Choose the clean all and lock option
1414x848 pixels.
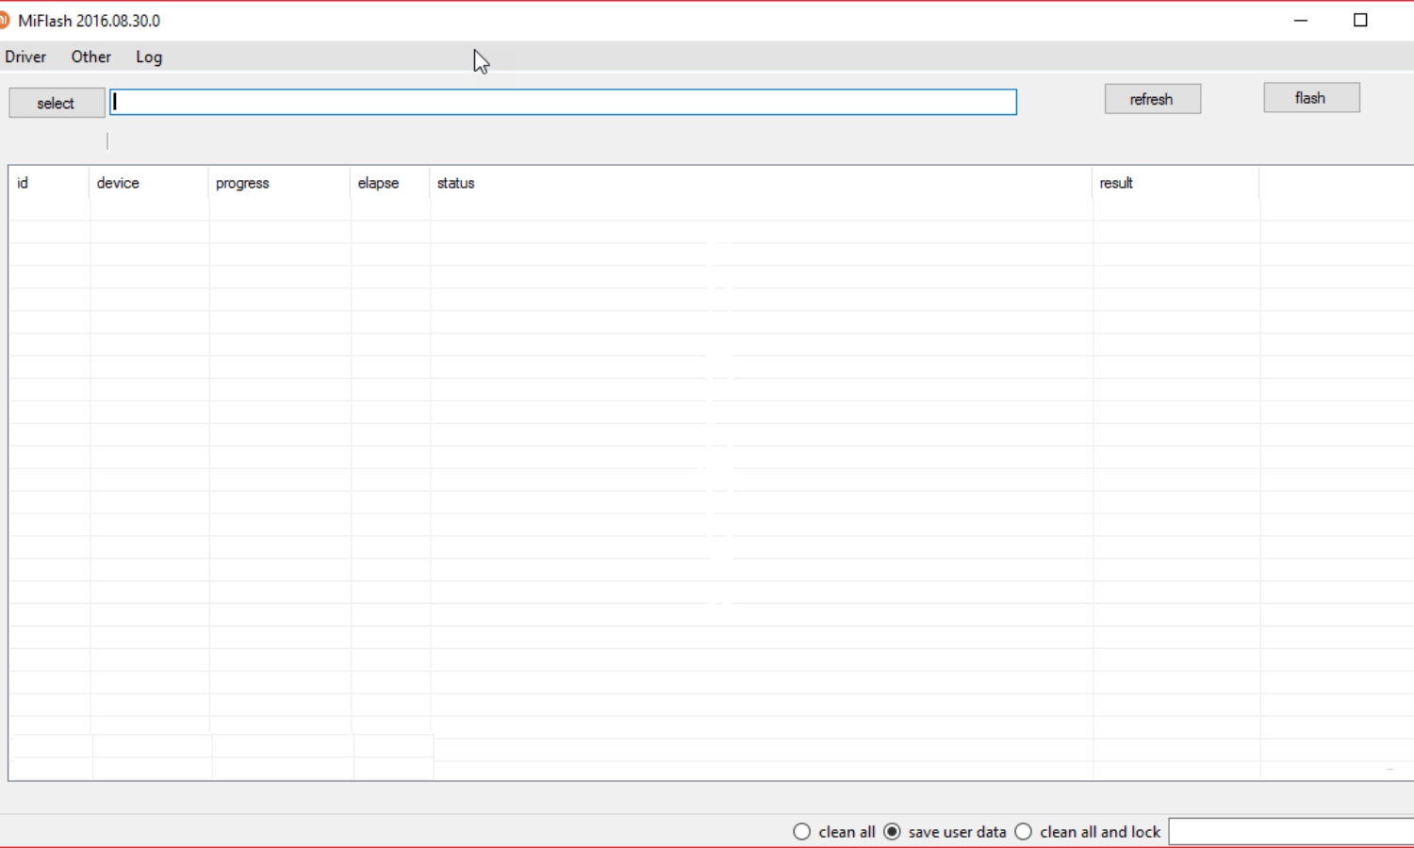(1088, 832)
